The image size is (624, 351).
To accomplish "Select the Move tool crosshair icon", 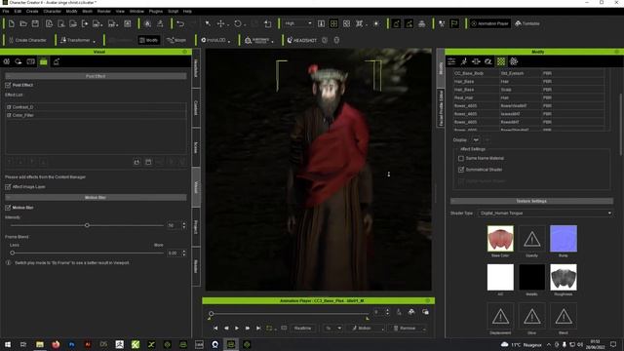I will pyautogui.click(x=221, y=23).
